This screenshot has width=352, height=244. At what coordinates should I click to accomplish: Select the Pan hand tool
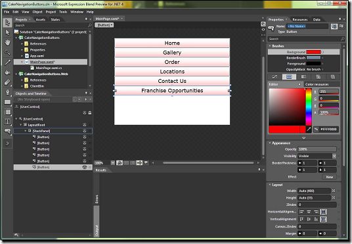[x=7, y=42]
